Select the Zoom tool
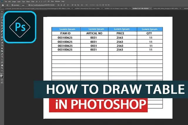Viewport: 188px width, 125px height. coord(2,68)
